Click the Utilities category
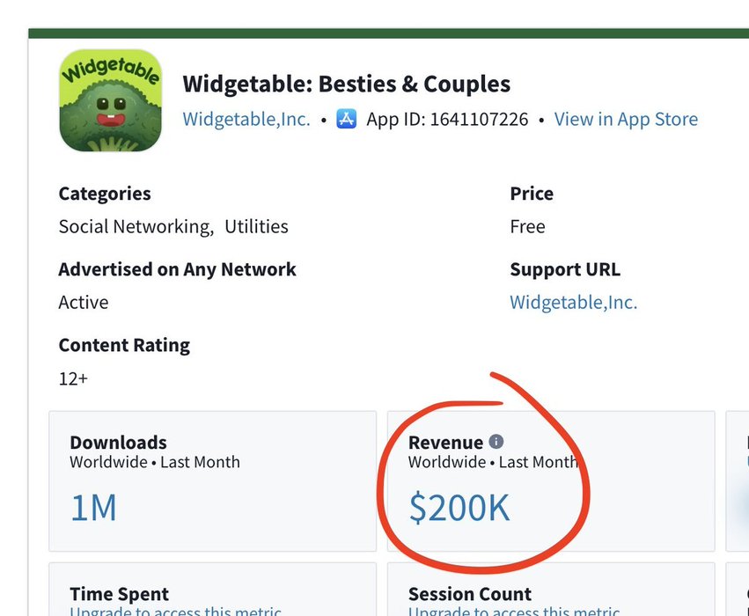 tap(256, 227)
